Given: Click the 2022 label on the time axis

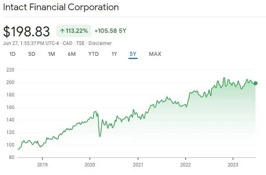Looking at the screenshot, I should tap(185, 165).
